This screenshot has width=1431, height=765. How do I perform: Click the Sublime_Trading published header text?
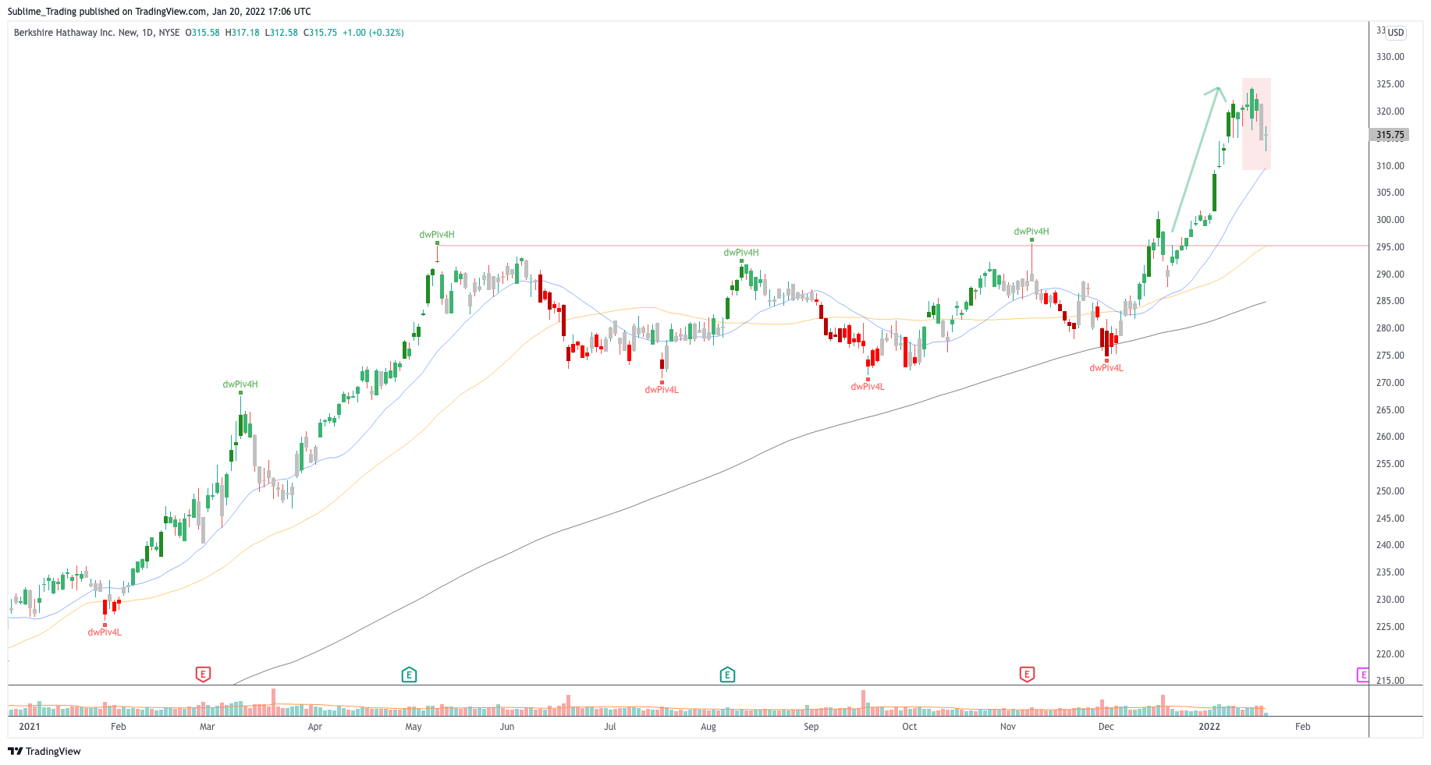tap(159, 12)
